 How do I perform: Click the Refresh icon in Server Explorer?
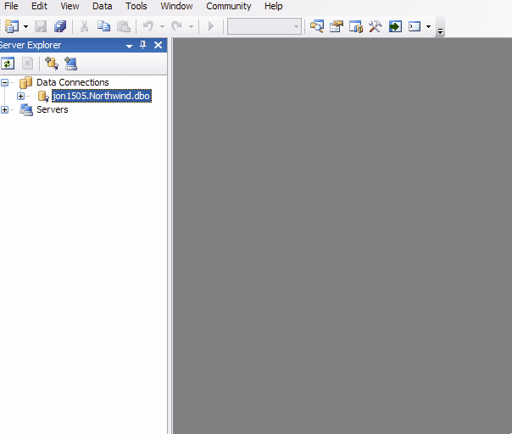[x=8, y=63]
